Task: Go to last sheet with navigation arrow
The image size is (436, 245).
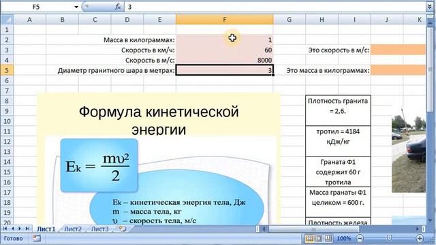Action: 27,229
